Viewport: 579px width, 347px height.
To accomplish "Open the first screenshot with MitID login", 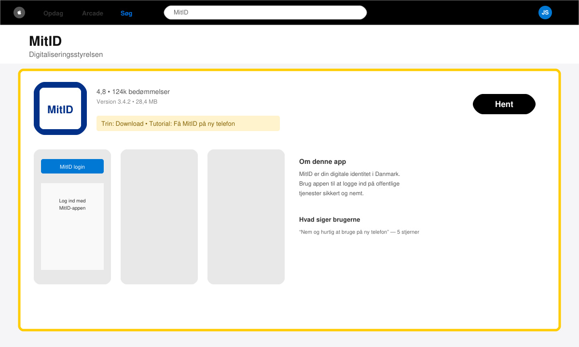I will pos(72,217).
